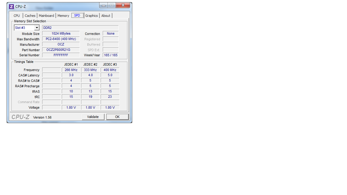This screenshot has height=195, width=347.
Task: Click the Memory Slot Selection group label
Action: (30, 21)
